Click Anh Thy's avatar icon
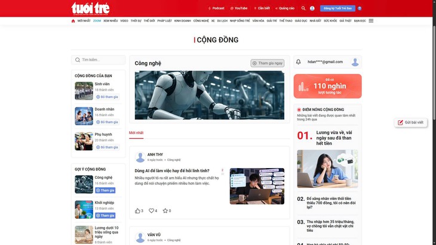The image size is (436, 245). [140, 157]
